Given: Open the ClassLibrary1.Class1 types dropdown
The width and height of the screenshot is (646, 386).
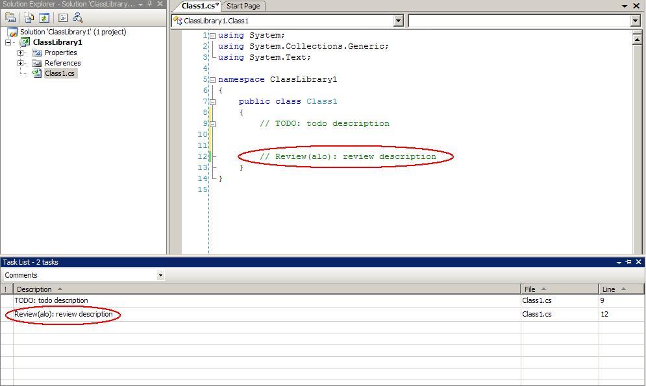Looking at the screenshot, I should pos(398,21).
